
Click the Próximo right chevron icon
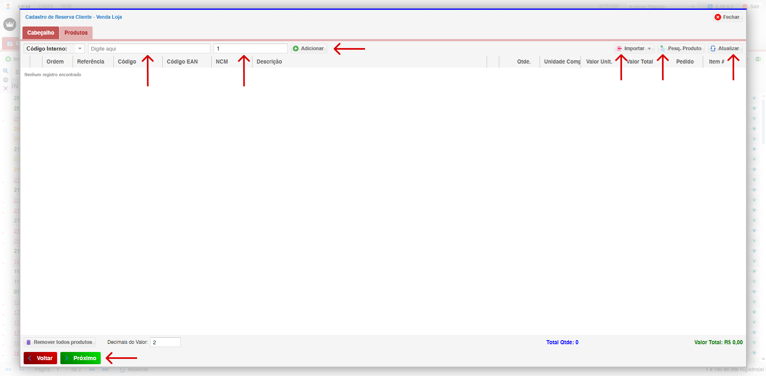67,358
